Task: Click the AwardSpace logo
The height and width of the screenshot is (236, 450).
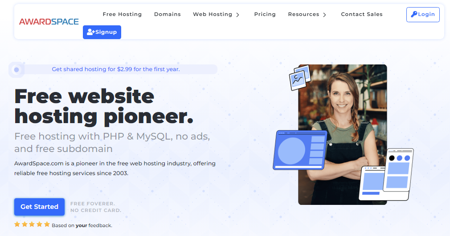Action: tap(49, 21)
